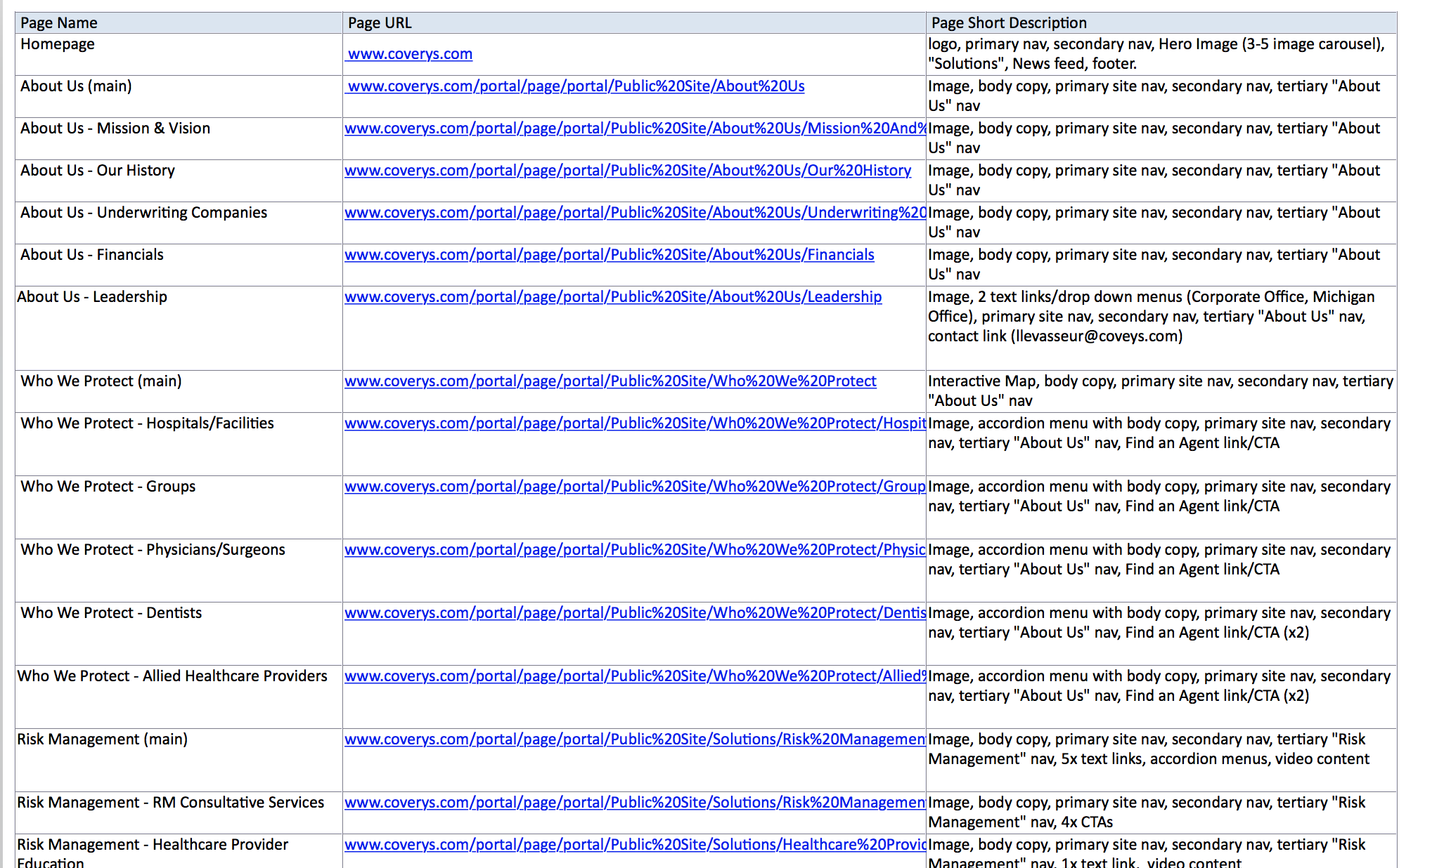Select the Allied Healthcare Providers row description cell

(x=1161, y=697)
